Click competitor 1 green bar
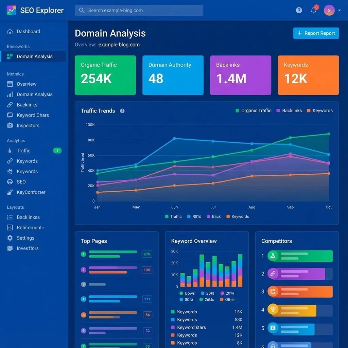The height and width of the screenshot is (348, 348). click(300, 256)
